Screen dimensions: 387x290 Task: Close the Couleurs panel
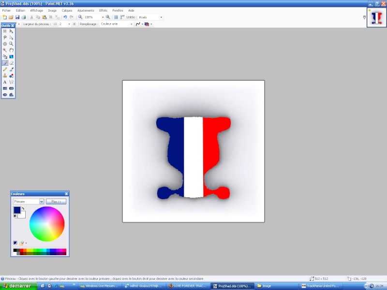(x=66, y=194)
